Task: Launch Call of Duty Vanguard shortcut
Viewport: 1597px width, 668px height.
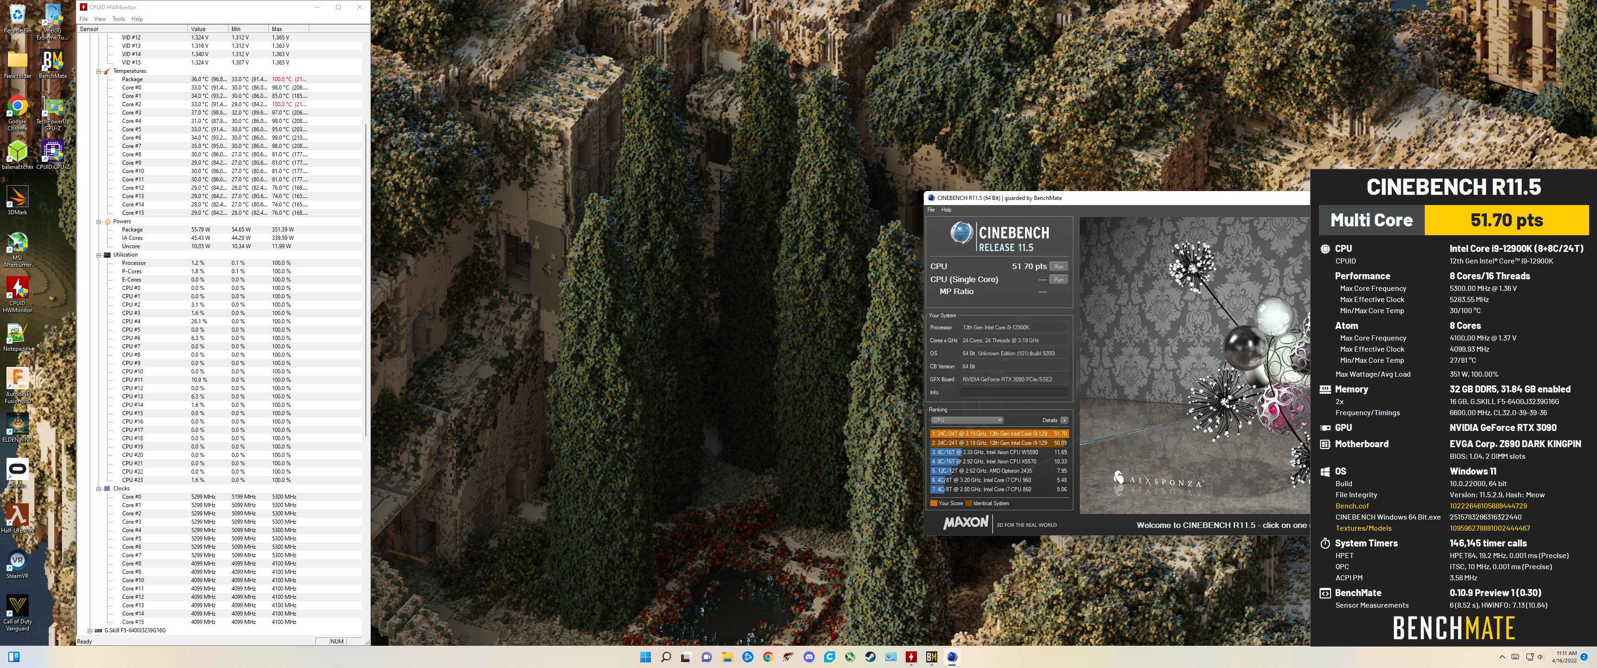Action: [x=17, y=612]
